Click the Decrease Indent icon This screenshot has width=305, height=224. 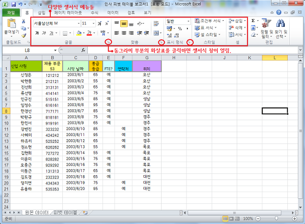tap(140, 33)
